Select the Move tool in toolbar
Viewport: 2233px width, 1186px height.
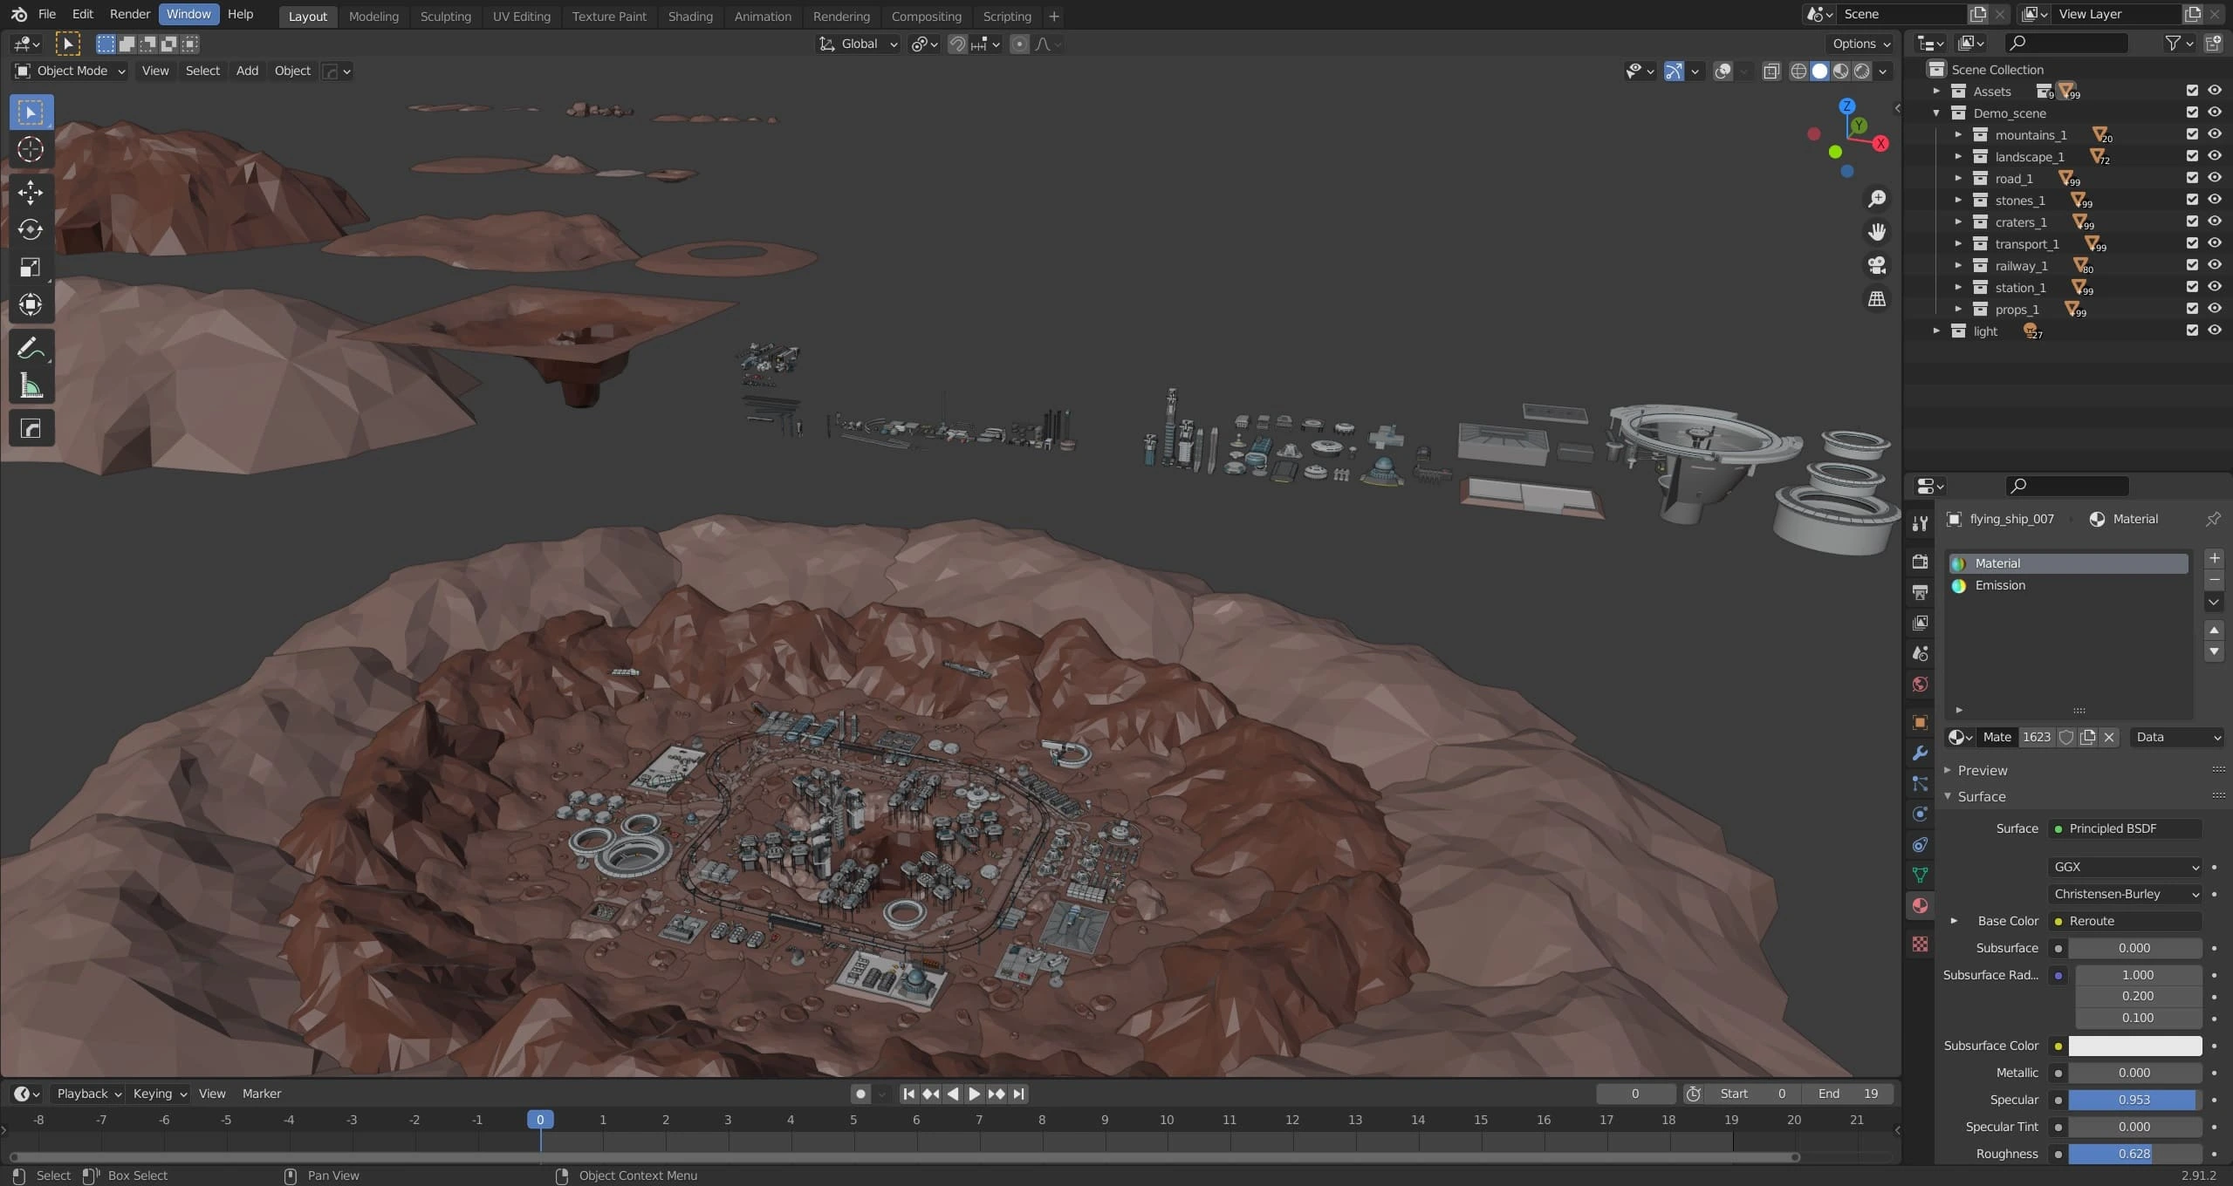click(31, 192)
